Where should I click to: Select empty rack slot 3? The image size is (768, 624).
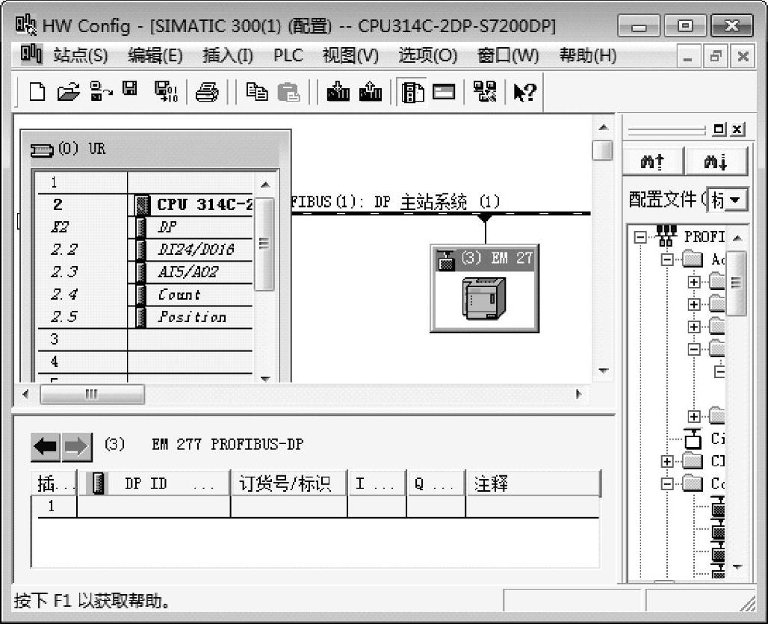pyautogui.click(x=145, y=339)
